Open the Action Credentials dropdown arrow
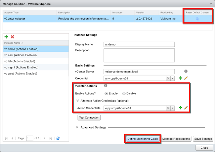This screenshot has height=152, width=215. [172, 108]
